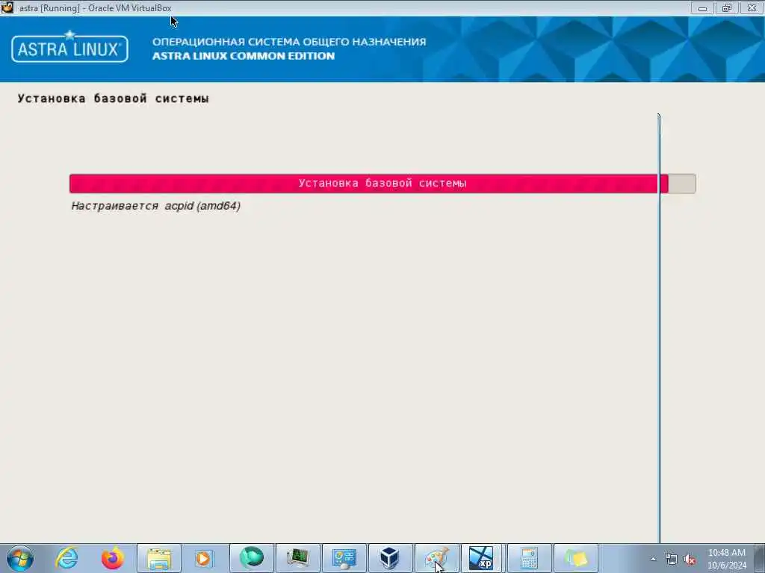Close the astra VirtualBox window
This screenshot has height=573, width=765.
752,7
